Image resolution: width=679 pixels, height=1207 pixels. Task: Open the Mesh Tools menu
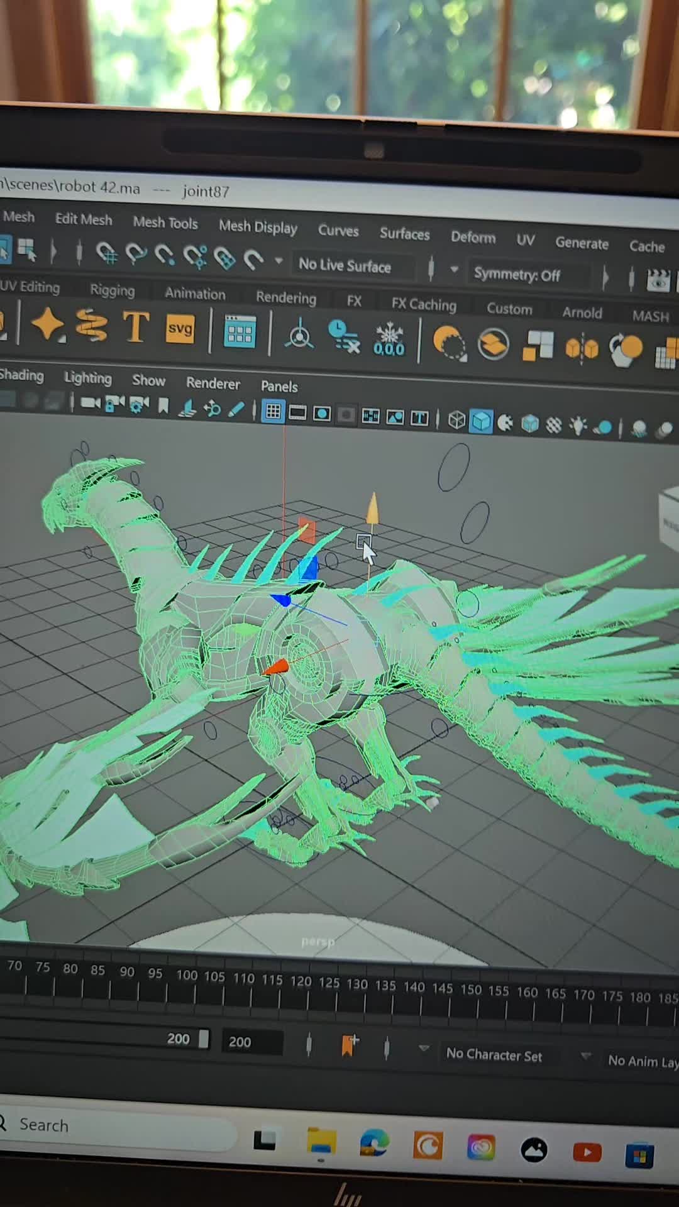165,223
